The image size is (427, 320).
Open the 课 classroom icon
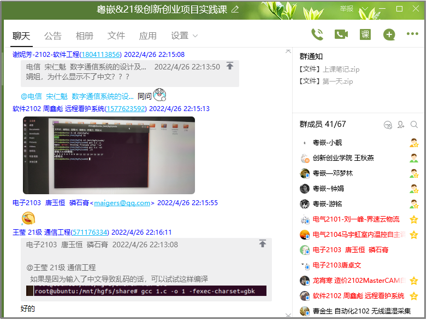[x=365, y=34]
